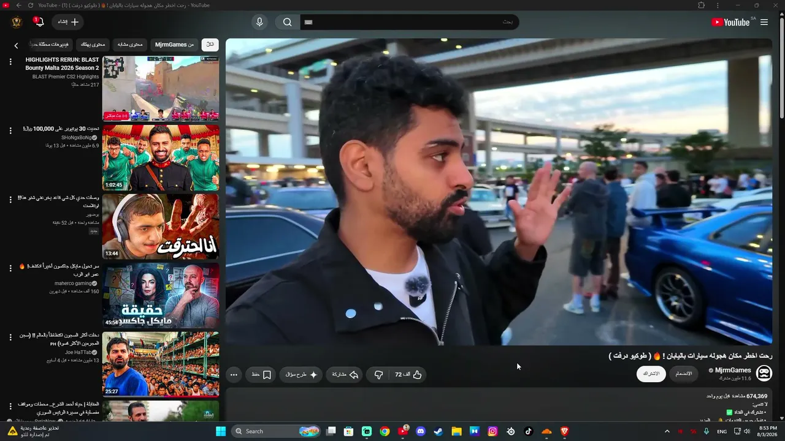
Task: Select the 'الكل' filter chip
Action: 210,45
